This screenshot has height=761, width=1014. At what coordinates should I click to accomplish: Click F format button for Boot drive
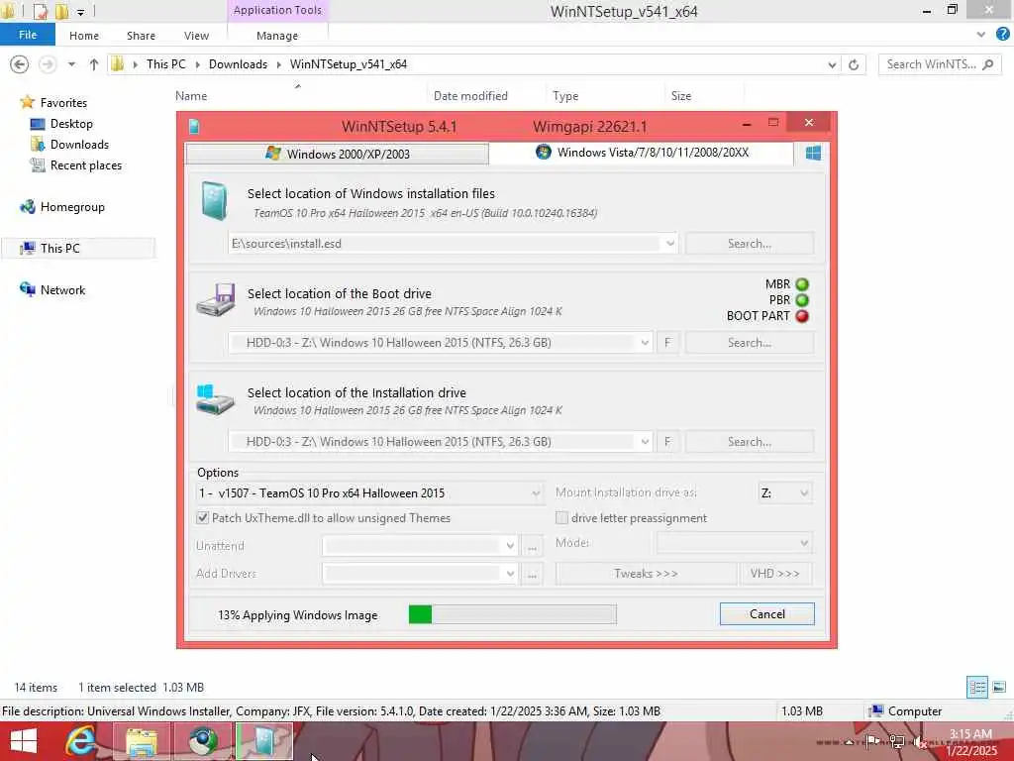tap(667, 343)
